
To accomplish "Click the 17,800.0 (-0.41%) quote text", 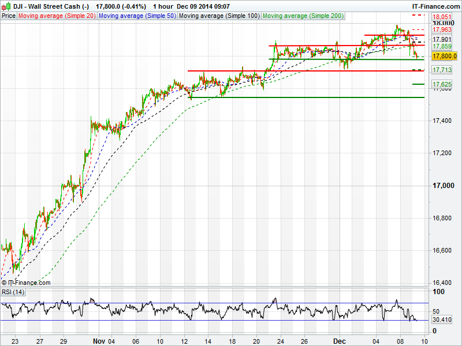I will (x=121, y=6).
